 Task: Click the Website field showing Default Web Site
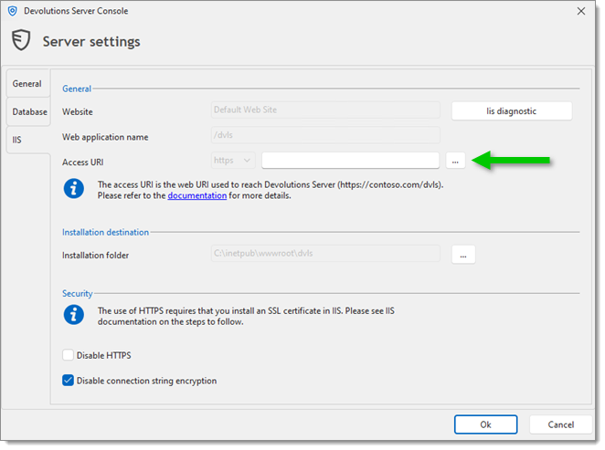(x=325, y=110)
